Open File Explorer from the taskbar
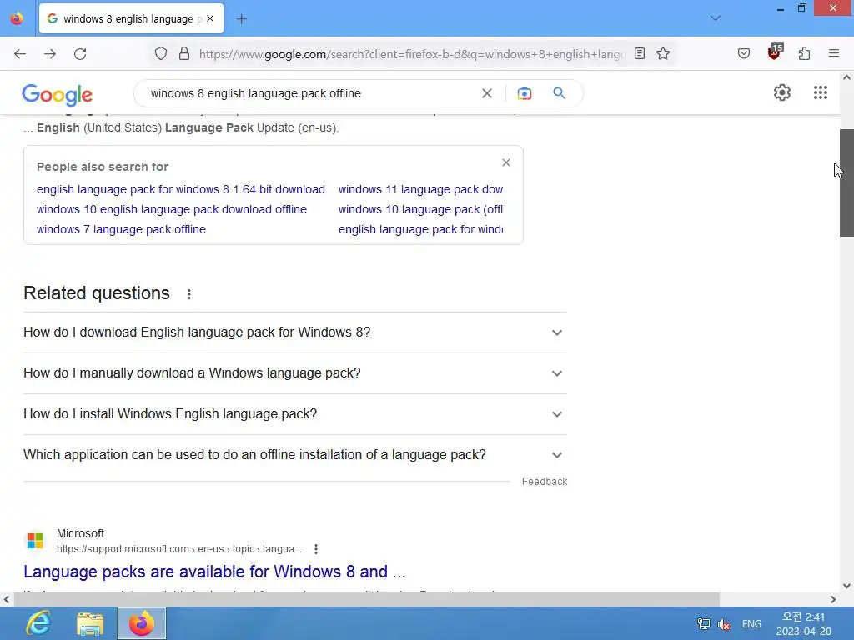The image size is (854, 640). (90, 623)
